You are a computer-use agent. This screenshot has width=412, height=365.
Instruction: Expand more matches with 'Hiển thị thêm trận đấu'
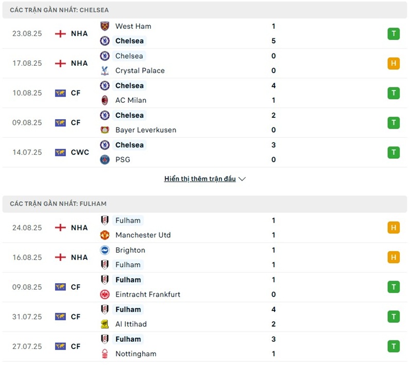[200, 179]
